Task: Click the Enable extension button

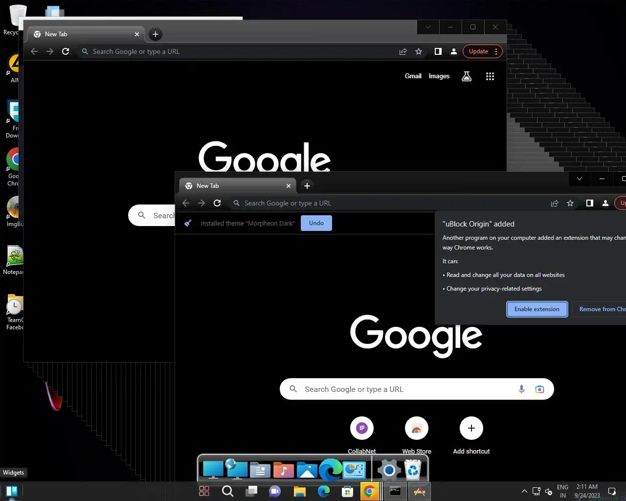Action: coord(537,309)
